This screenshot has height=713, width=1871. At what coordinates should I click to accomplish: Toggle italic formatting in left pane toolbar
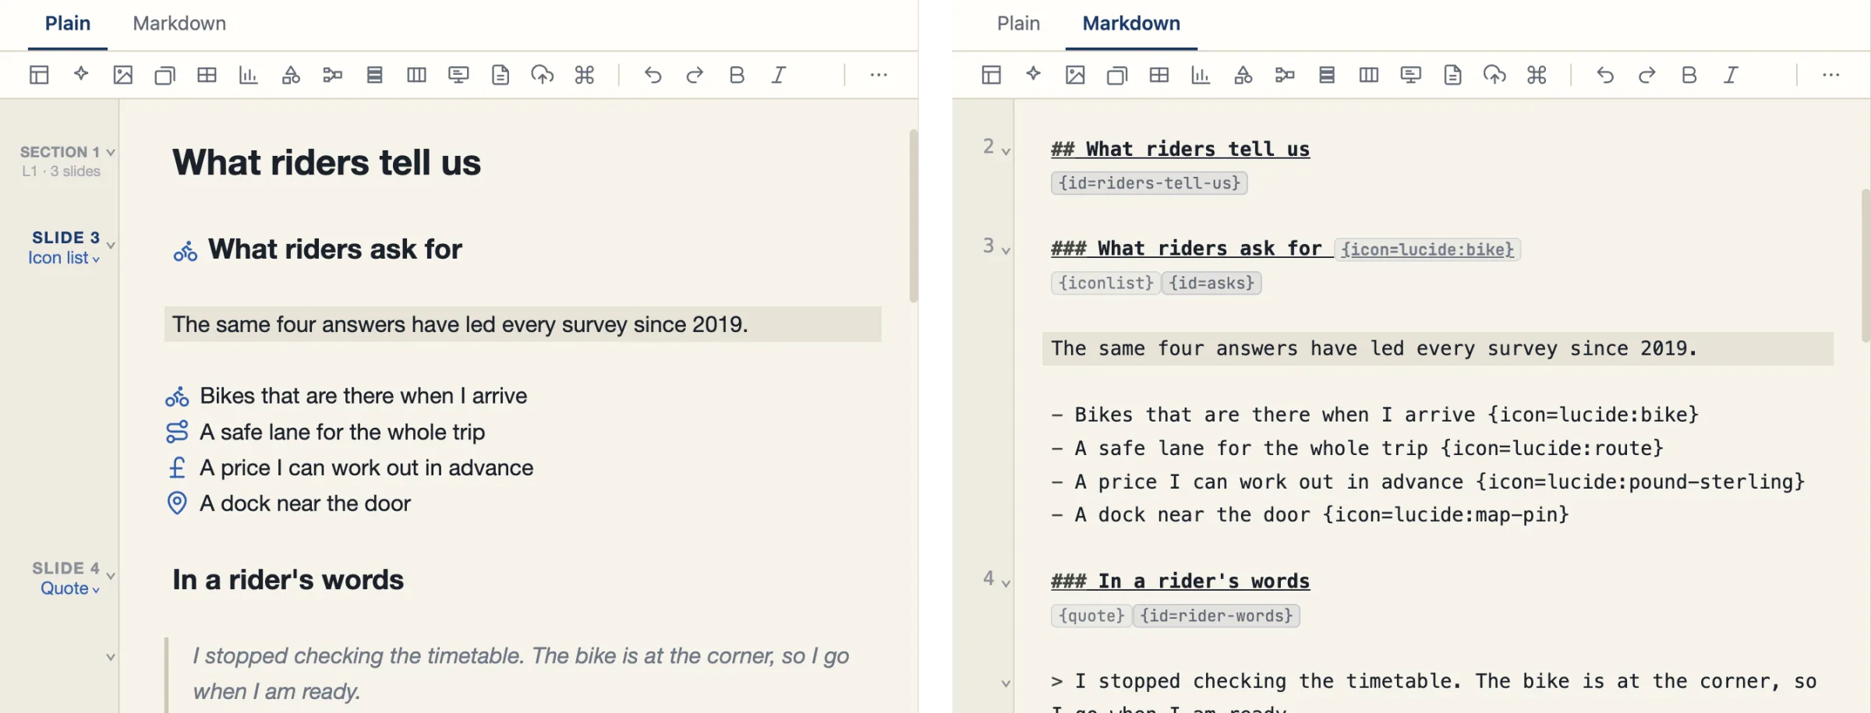pos(778,75)
